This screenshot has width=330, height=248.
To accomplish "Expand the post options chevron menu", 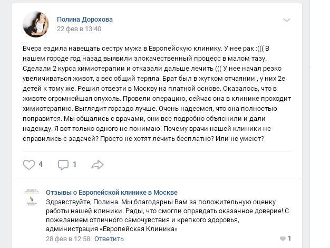I will coord(287,20).
